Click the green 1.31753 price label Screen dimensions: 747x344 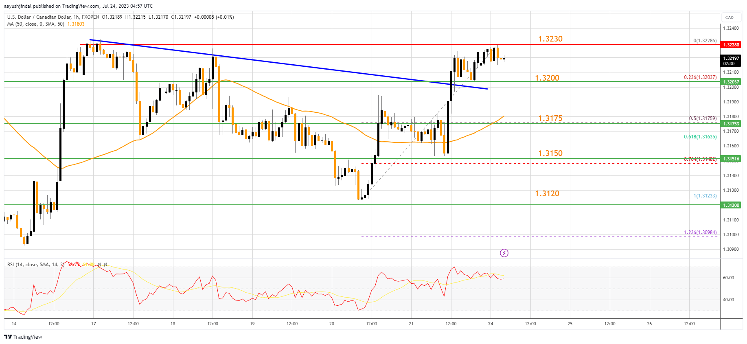click(x=731, y=124)
